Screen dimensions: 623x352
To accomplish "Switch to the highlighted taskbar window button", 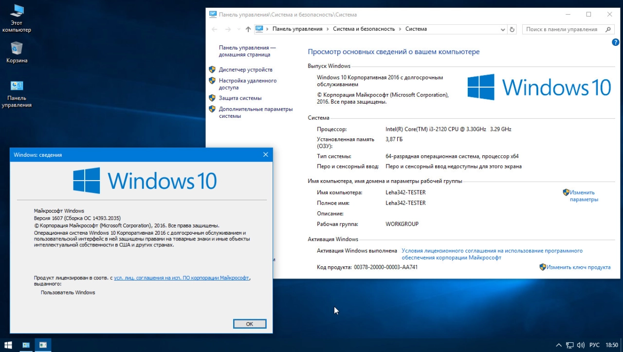I will coord(43,345).
